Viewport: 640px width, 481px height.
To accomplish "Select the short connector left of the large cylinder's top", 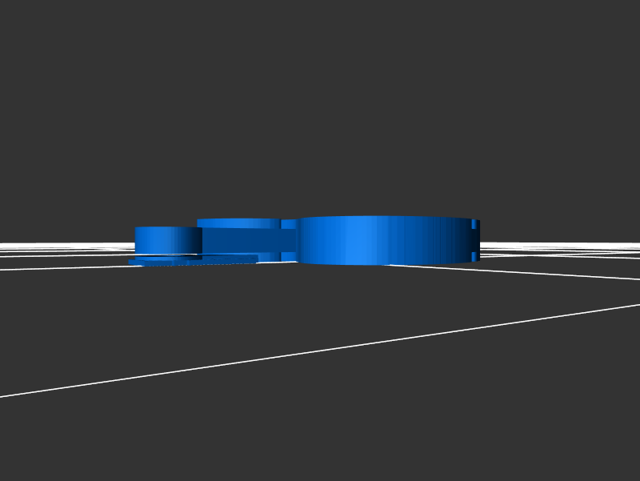I will tap(289, 224).
